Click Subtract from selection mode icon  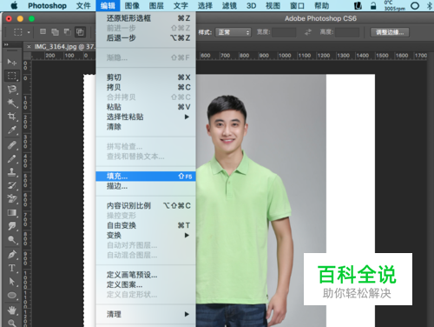[68, 31]
